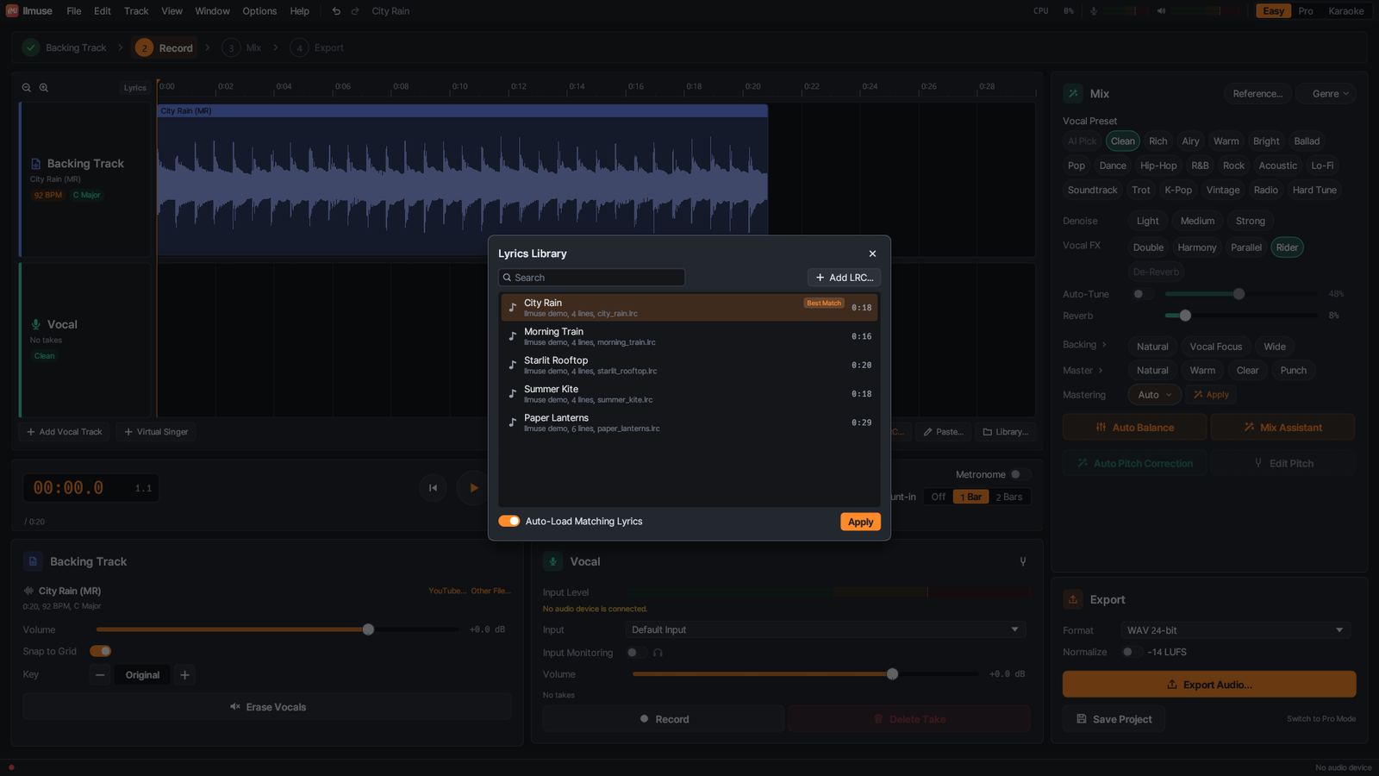This screenshot has width=1379, height=776.
Task: Go to start with the skip-back button
Action: [434, 488]
